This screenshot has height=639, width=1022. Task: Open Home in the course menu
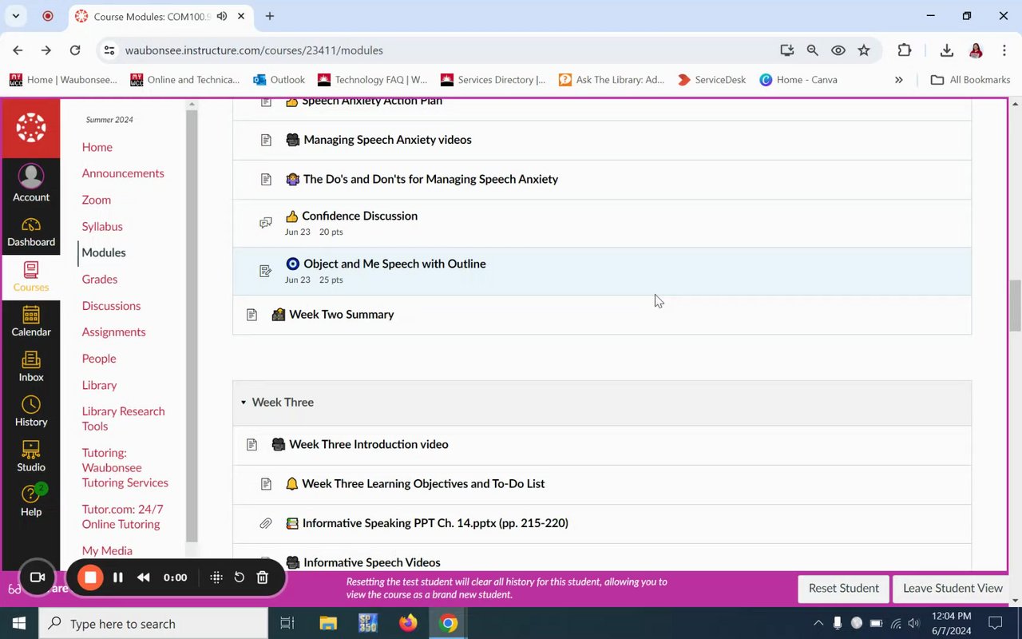[x=97, y=147]
